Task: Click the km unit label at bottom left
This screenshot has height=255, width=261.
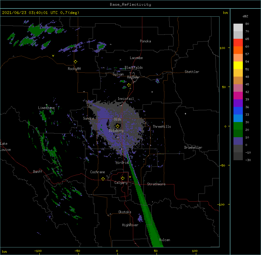Action: (5, 252)
